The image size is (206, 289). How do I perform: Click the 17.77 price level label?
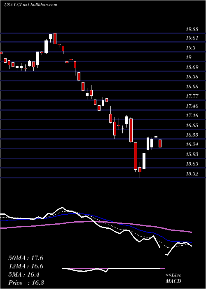pyautogui.click(x=192, y=96)
